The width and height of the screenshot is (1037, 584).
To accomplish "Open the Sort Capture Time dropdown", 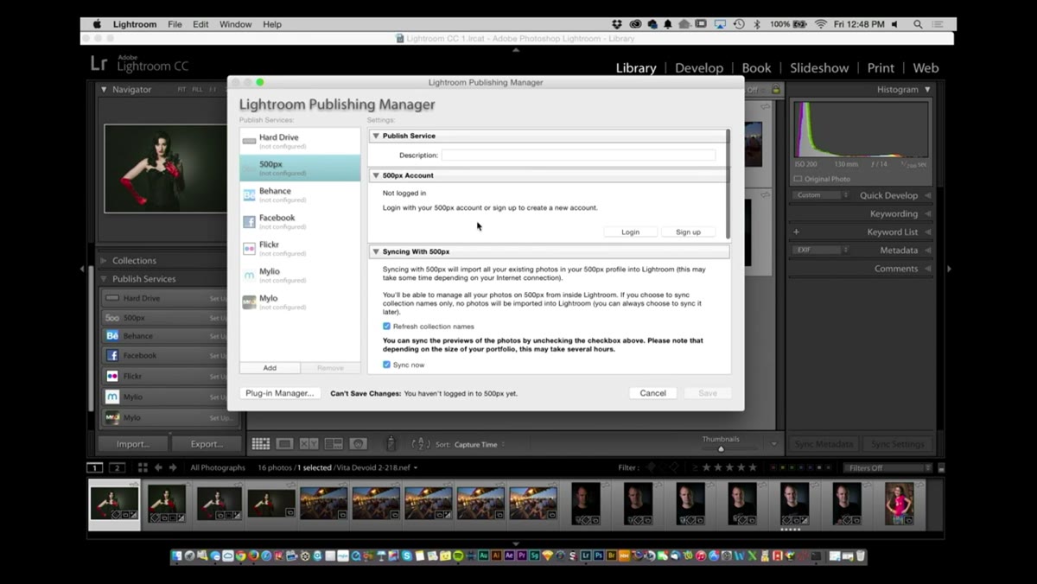I will 480,444.
